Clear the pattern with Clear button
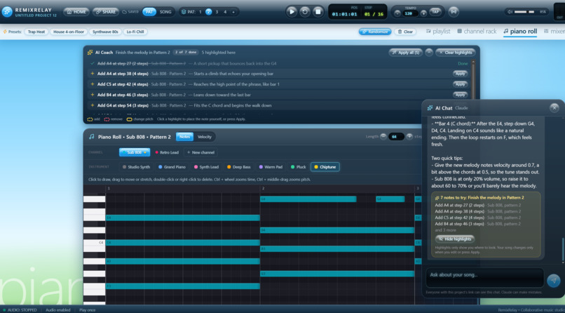 [x=405, y=32]
